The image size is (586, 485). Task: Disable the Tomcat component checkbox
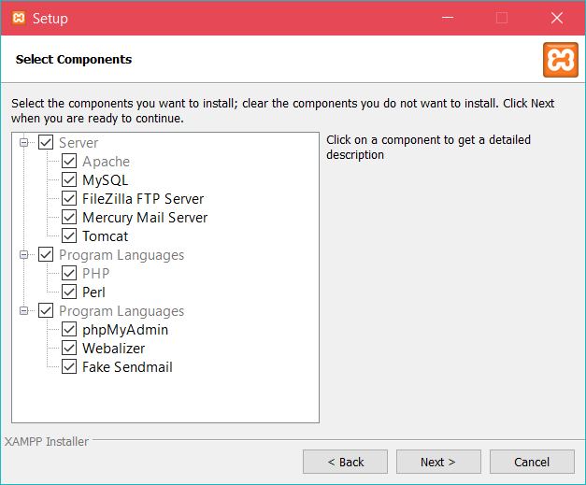[x=69, y=236]
